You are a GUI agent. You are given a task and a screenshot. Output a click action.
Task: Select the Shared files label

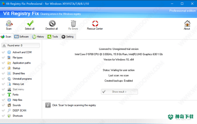(19, 73)
